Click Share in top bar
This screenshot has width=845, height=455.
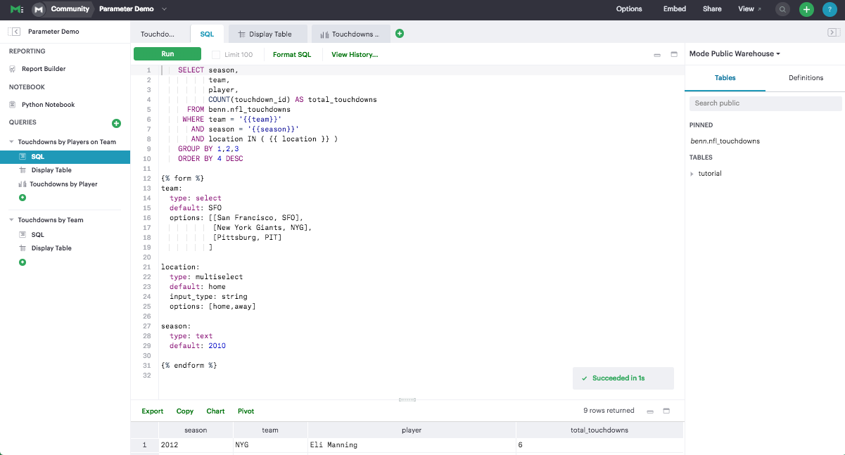pyautogui.click(x=712, y=9)
